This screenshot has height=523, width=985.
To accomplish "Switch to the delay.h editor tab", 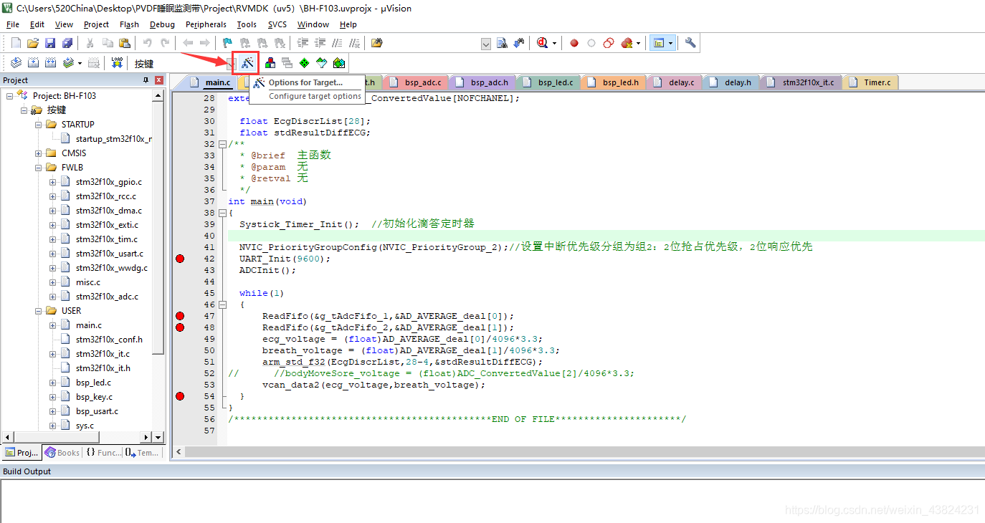I will tap(731, 82).
